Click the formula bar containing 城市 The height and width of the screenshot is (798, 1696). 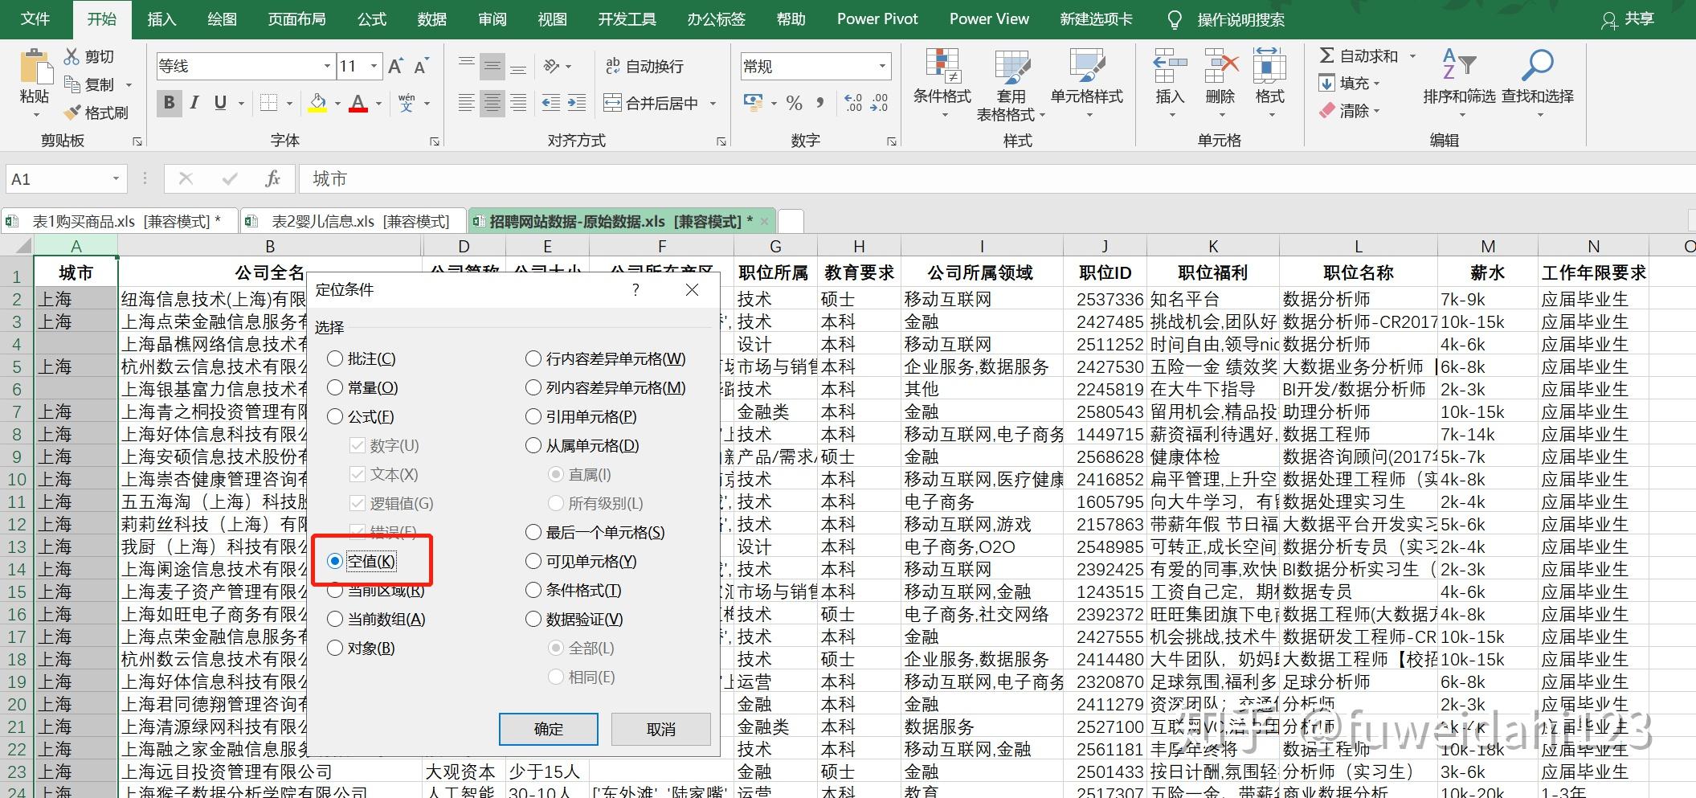click(996, 178)
